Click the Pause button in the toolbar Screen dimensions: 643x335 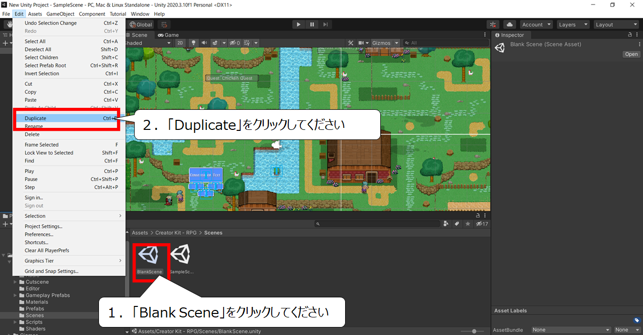tap(312, 25)
